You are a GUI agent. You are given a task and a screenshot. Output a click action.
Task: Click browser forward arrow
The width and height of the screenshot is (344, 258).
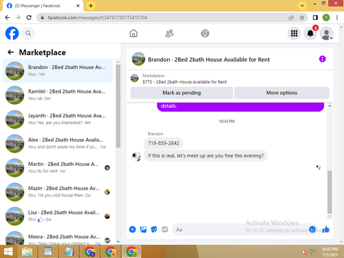click(x=18, y=17)
